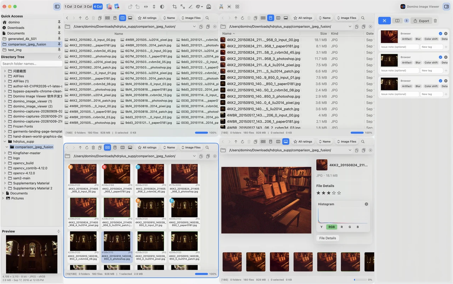Image resolution: width=453 pixels, height=284 pixels.
Task: Click the Artifact tag on the first issue card
Action: pos(407,39)
